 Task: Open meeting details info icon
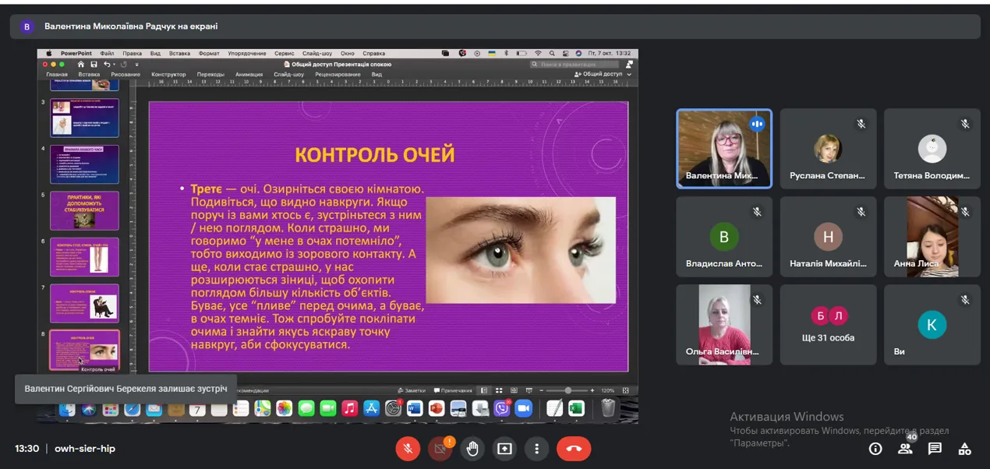[875, 449]
